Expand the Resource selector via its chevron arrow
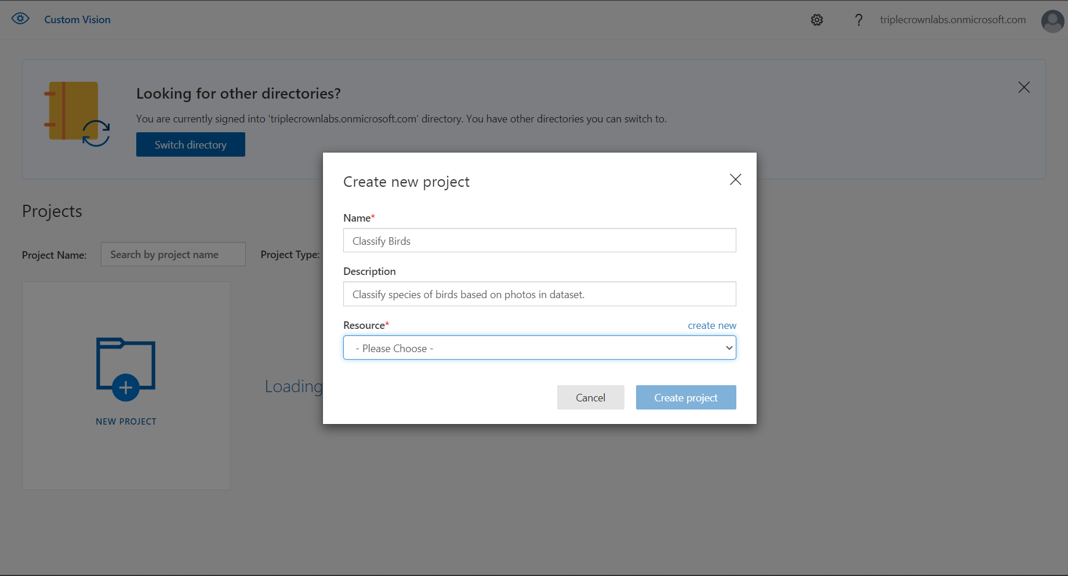Screen dimensions: 1068x576 tap(729, 347)
